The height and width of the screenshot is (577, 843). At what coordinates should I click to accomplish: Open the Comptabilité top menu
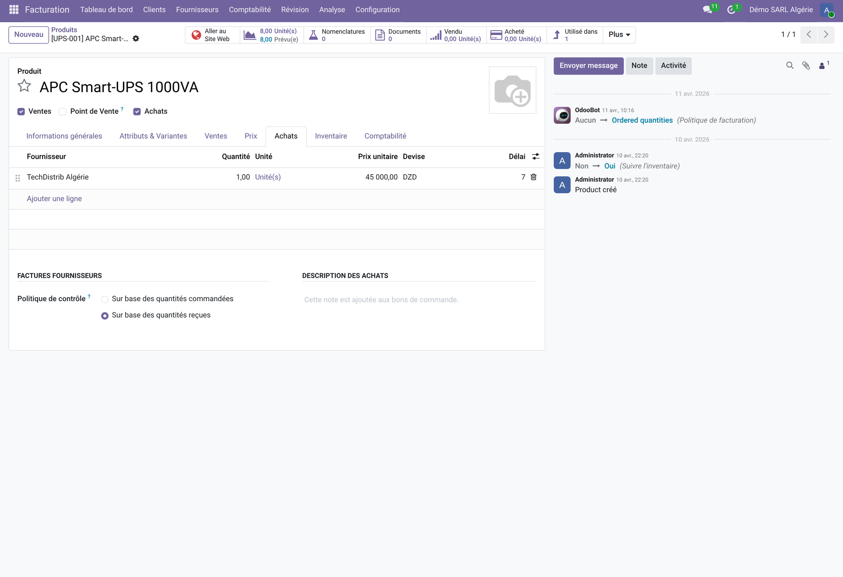pyautogui.click(x=250, y=10)
